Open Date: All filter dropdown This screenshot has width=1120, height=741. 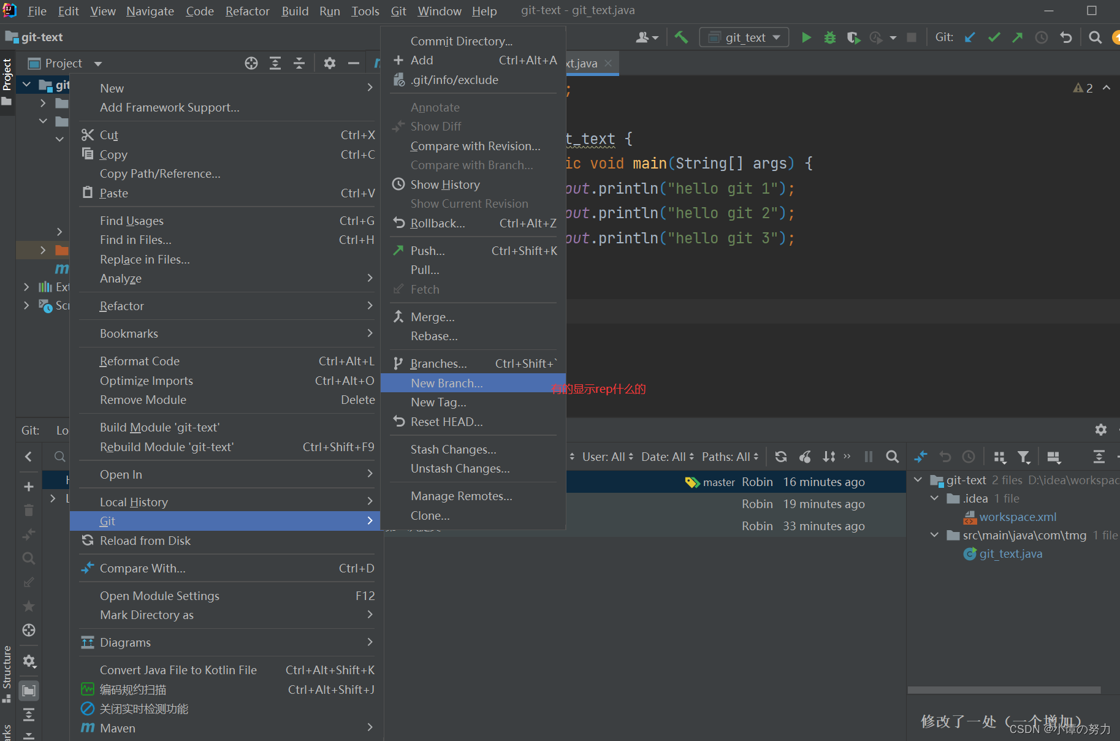click(668, 457)
